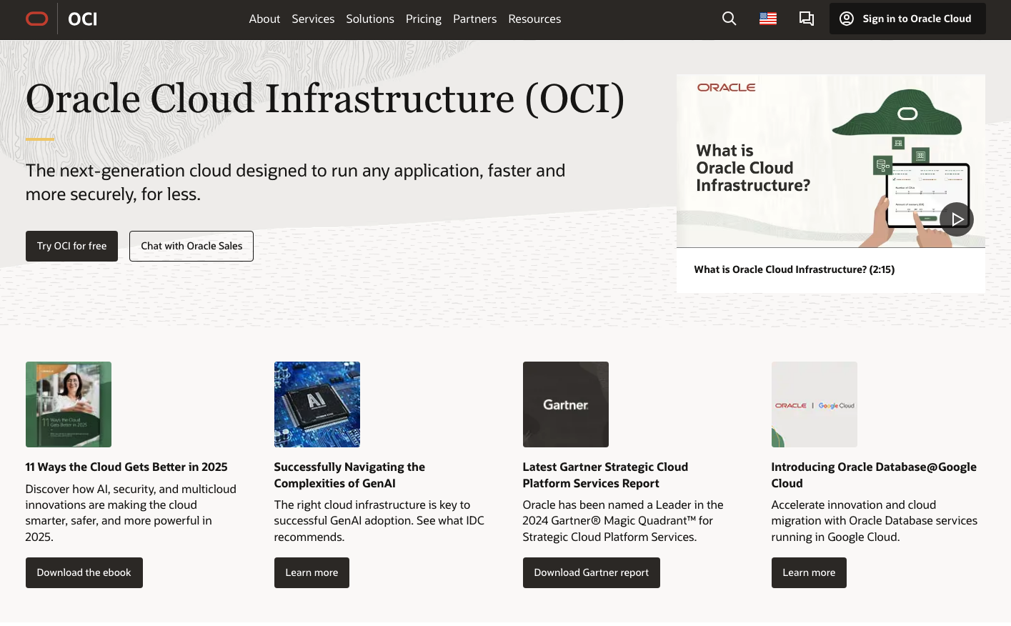Click video title 'What is Oracle Cloud Infrastructure? (2:15)'
The height and width of the screenshot is (626, 1011).
[795, 269]
